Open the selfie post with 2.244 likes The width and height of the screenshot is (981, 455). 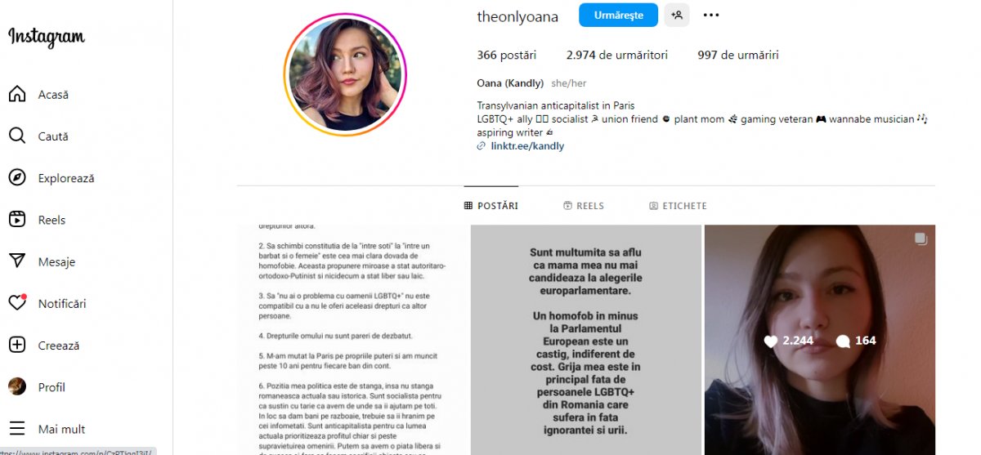pyautogui.click(x=820, y=340)
